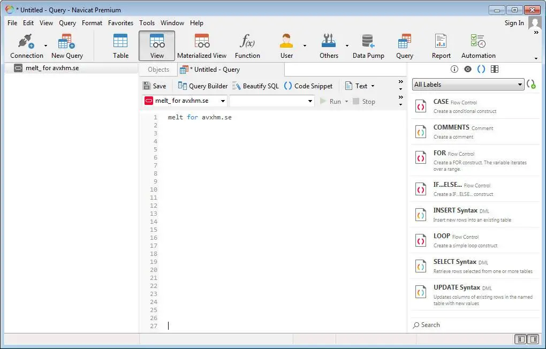Open the main toolbar options arrow
Screen dimensions: 546x349
[x=536, y=58]
